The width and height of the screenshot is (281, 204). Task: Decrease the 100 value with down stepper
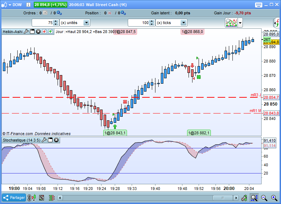coord(152,24)
